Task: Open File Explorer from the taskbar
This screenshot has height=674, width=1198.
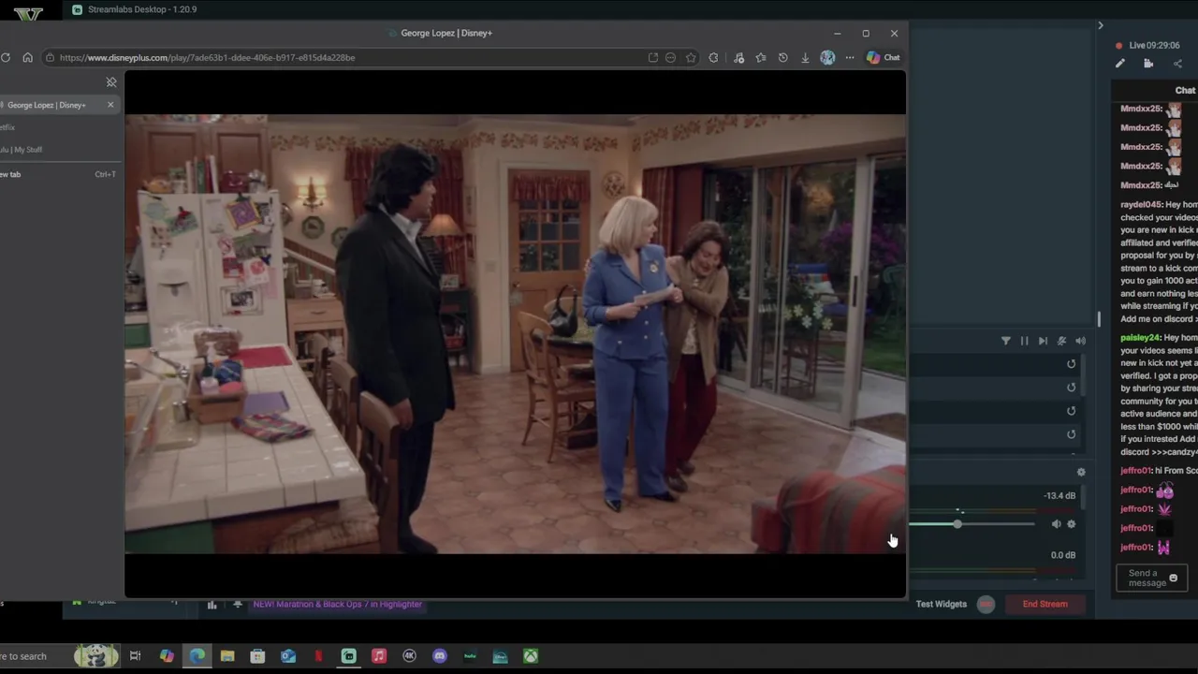Action: [x=227, y=656]
